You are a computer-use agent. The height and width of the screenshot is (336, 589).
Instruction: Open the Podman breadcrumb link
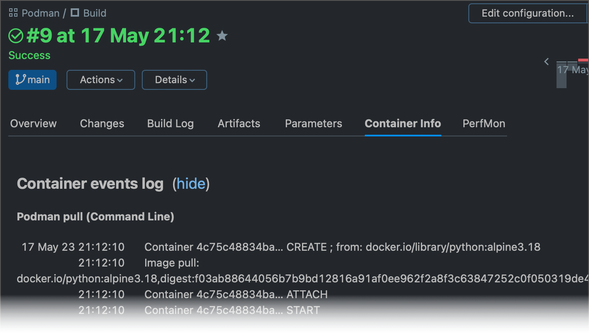[x=40, y=13]
